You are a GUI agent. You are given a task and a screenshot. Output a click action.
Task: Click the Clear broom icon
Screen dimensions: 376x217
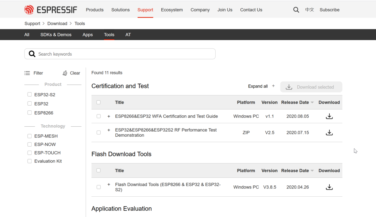(x=65, y=73)
